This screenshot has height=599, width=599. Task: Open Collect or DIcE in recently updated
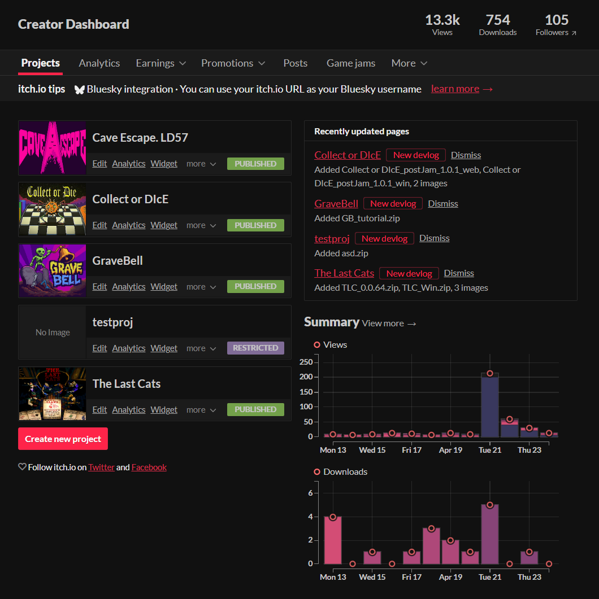348,155
